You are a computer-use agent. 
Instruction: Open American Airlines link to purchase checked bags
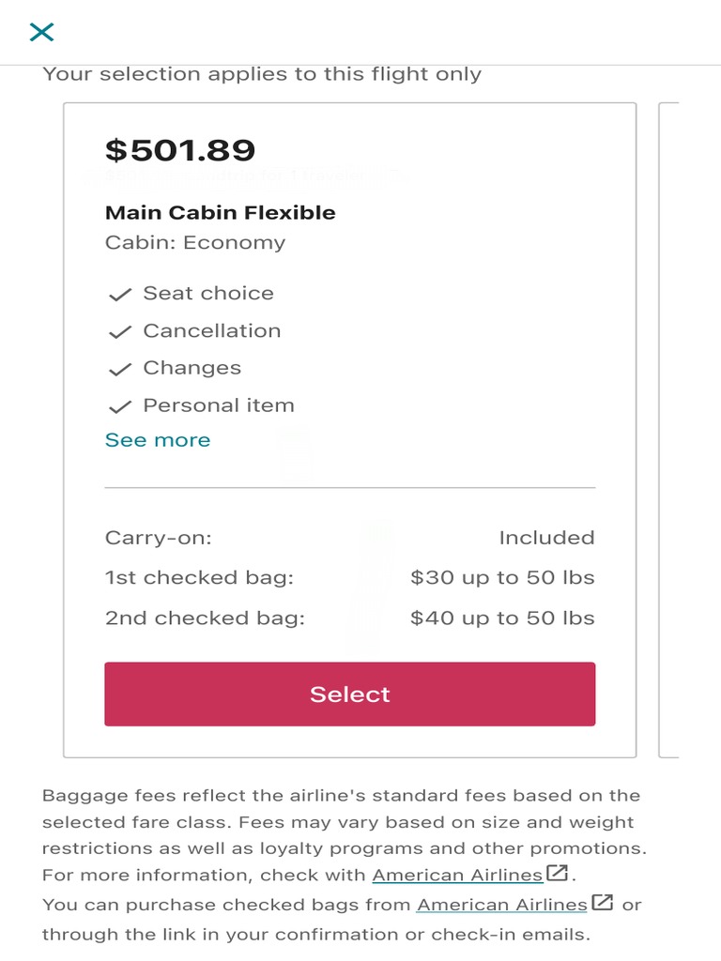[502, 905]
